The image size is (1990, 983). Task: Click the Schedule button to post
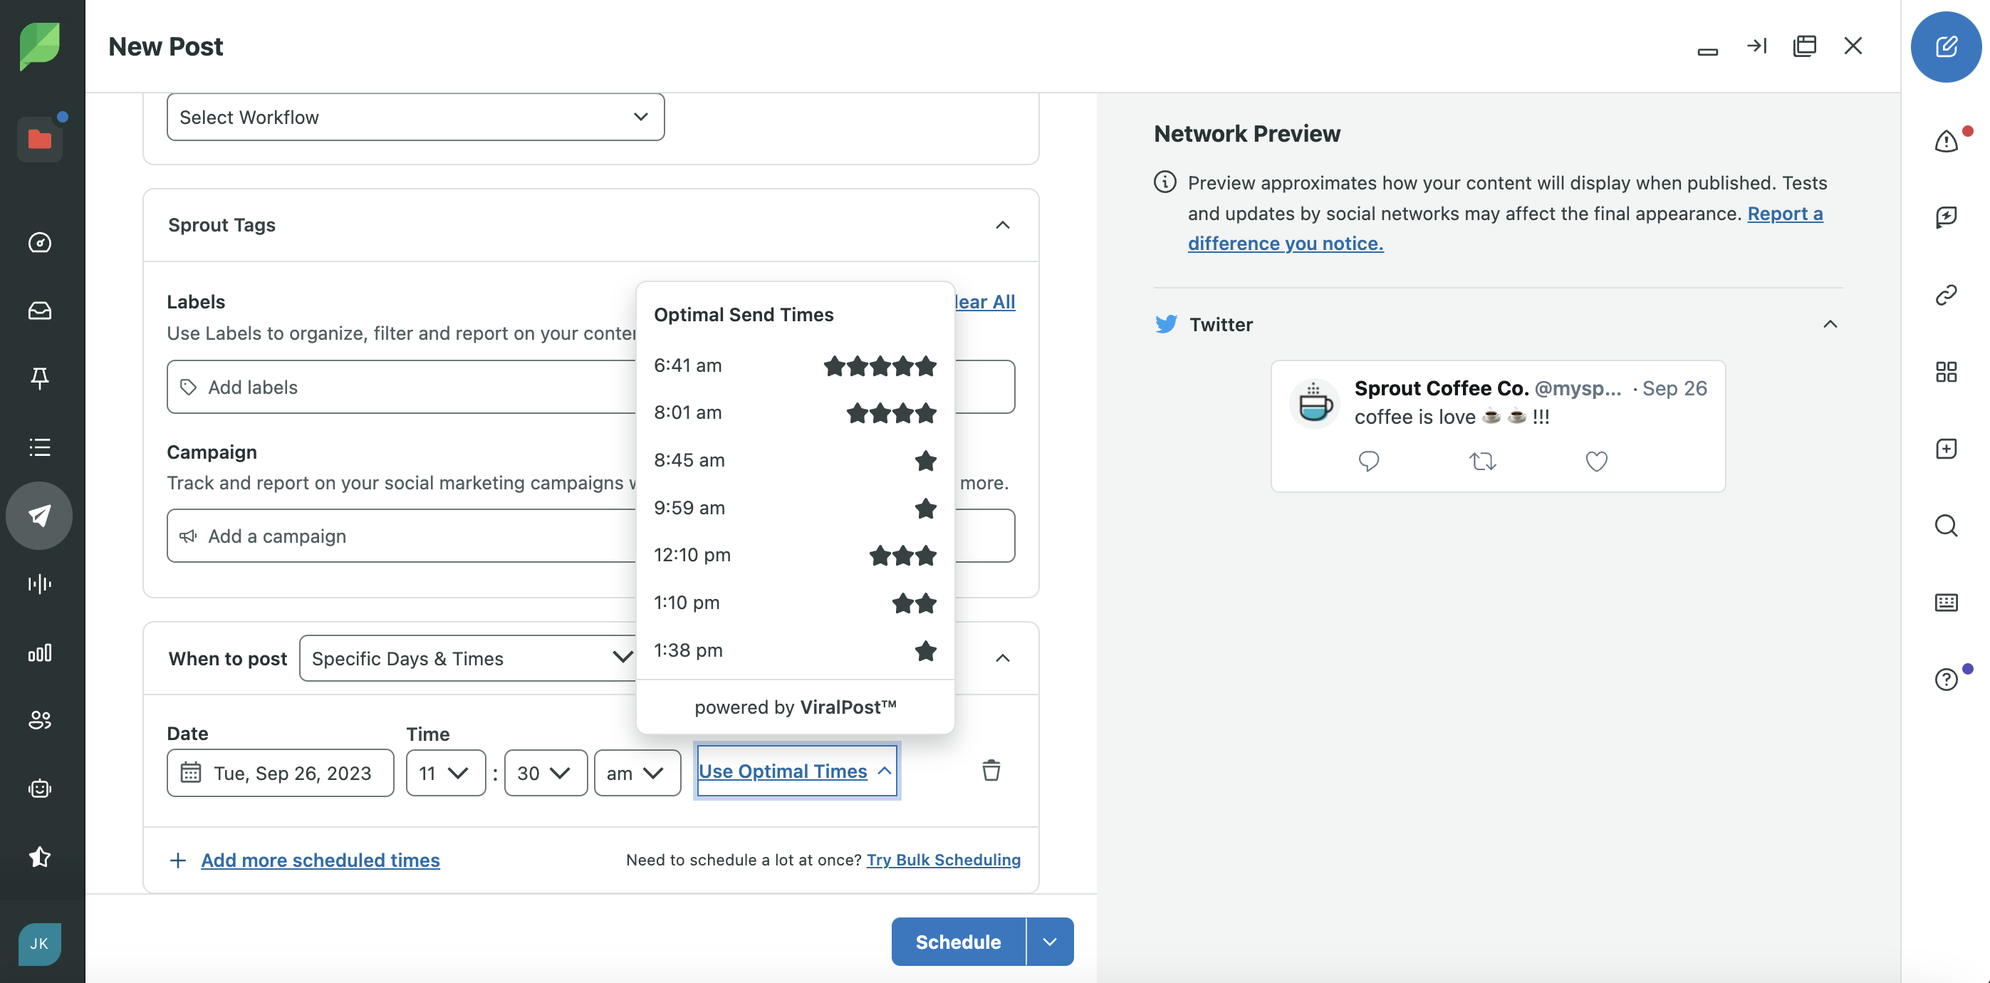pos(957,941)
